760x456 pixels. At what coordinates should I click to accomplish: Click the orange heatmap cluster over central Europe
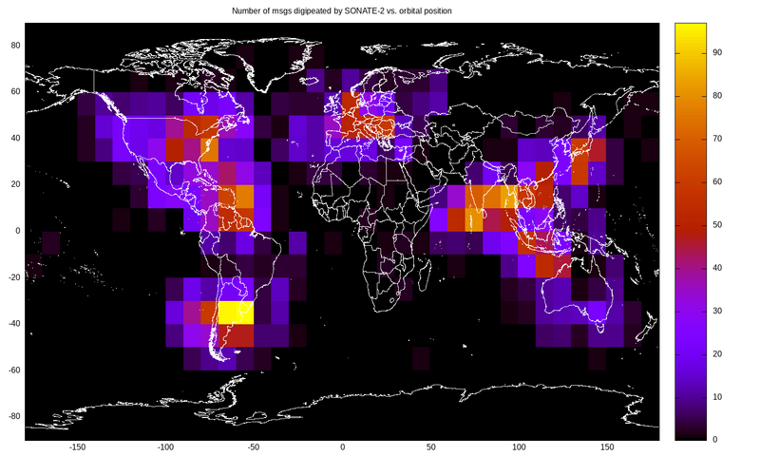coord(369,123)
